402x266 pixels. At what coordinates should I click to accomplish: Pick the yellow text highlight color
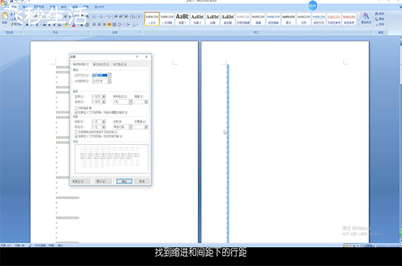point(67,25)
